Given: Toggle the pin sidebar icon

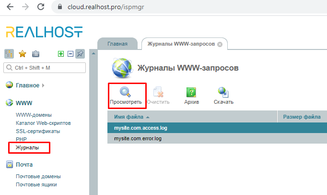Looking at the screenshot, I should (x=80, y=54).
